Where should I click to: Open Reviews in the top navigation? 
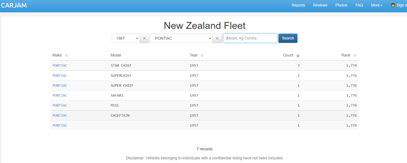coord(320,5)
